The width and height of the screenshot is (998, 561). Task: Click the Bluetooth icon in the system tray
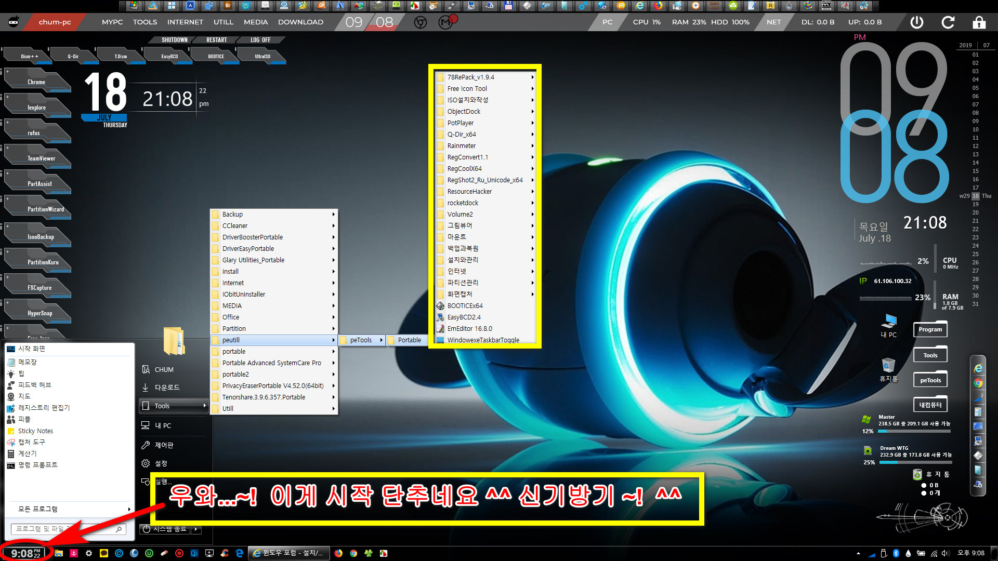pyautogui.click(x=896, y=553)
